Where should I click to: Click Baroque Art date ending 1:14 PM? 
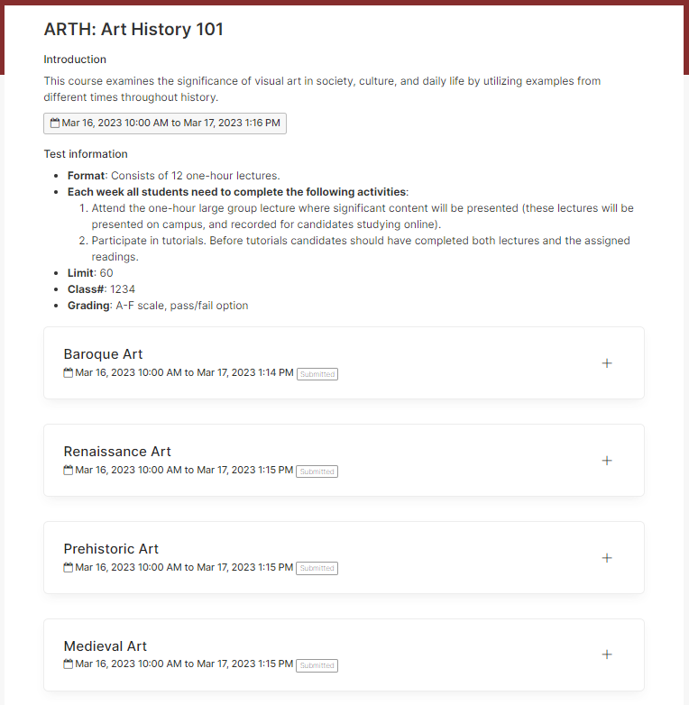coord(184,372)
